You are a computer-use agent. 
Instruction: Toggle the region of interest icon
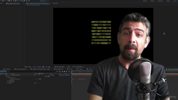pos(55,67)
